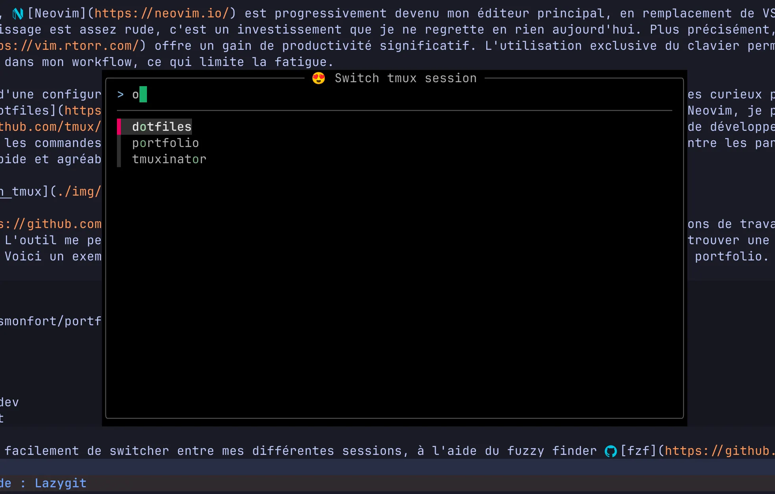Expand the Switch tmux session popup title
The image size is (775, 494).
(x=405, y=78)
